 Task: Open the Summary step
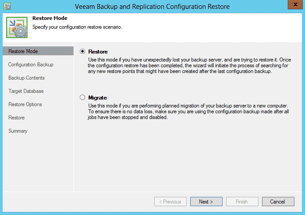18,131
